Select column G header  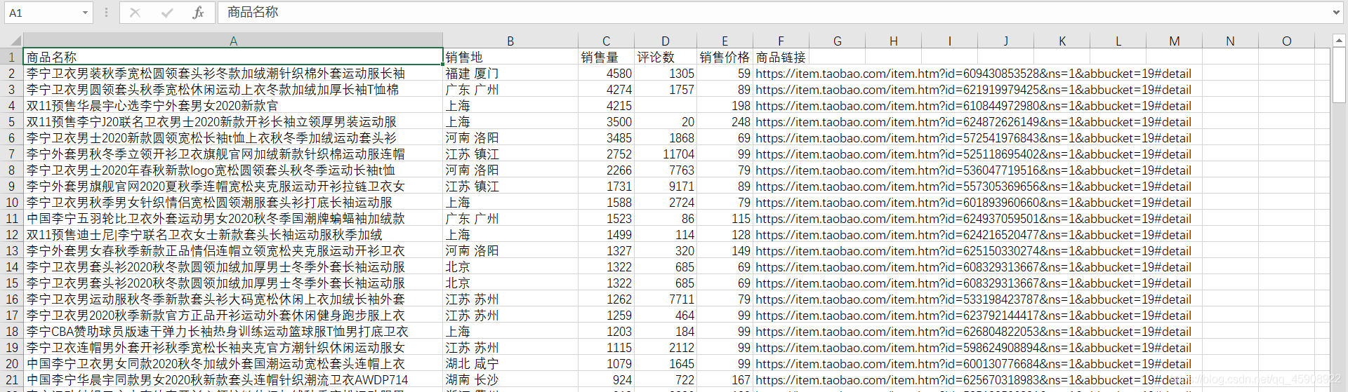pyautogui.click(x=837, y=41)
